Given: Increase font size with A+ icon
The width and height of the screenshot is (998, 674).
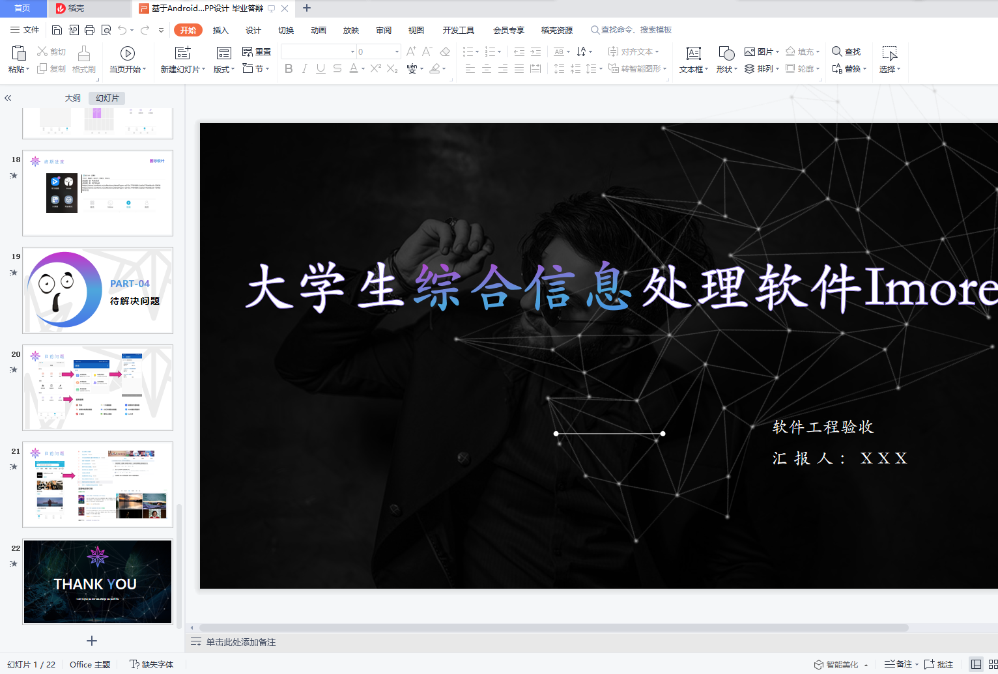Looking at the screenshot, I should point(411,51).
